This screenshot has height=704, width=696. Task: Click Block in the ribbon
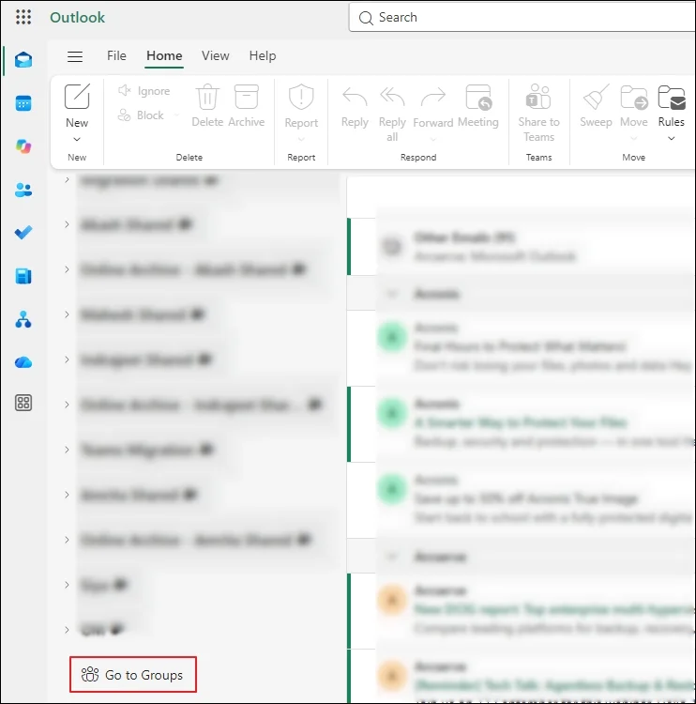141,115
